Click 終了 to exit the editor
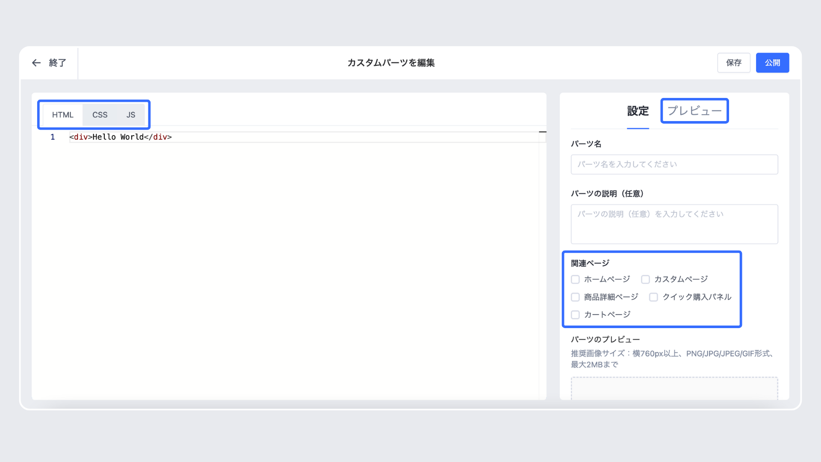 [x=57, y=63]
